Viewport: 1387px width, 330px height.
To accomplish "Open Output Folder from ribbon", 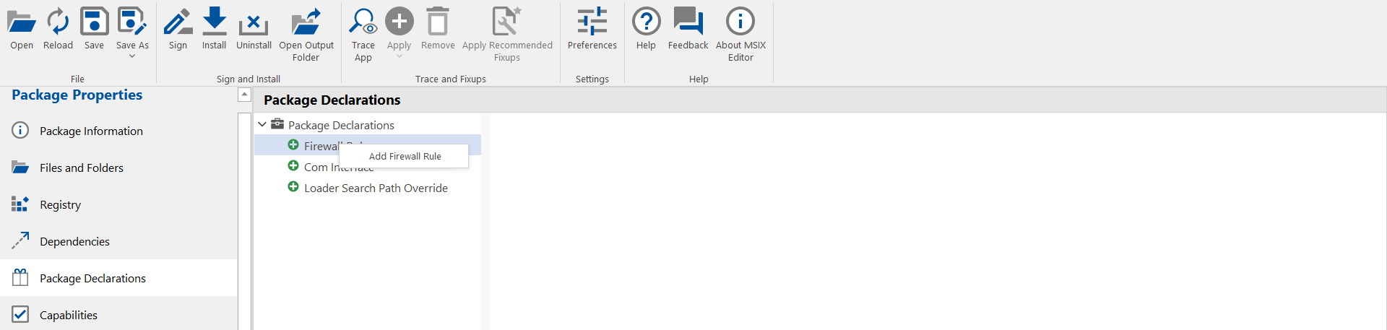I will click(306, 22).
